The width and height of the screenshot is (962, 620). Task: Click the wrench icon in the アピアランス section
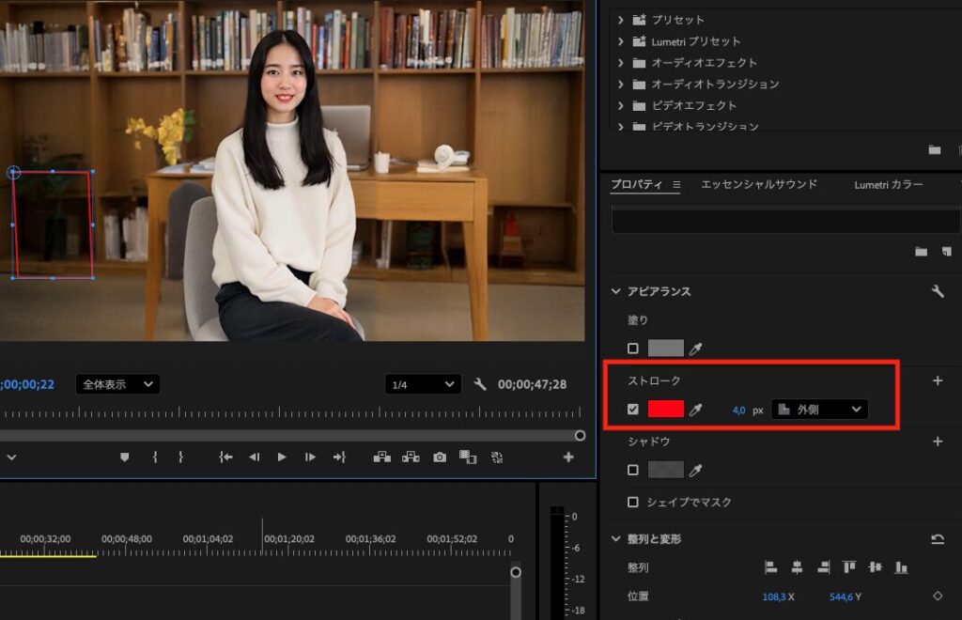(937, 292)
